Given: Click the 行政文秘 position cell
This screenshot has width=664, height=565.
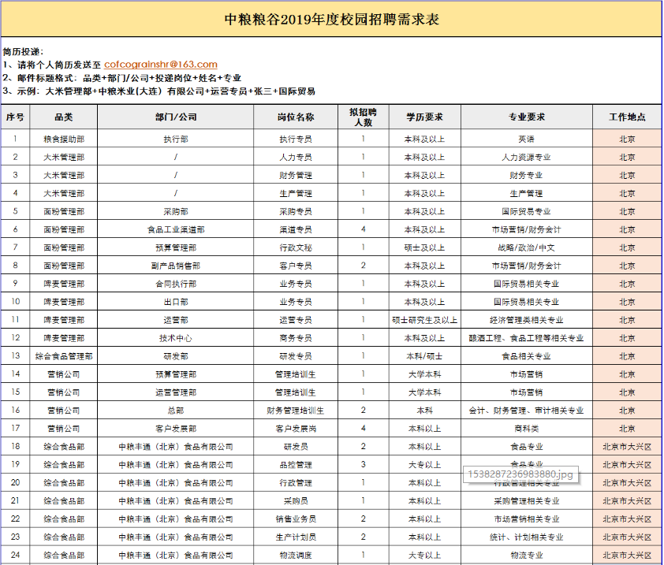Looking at the screenshot, I should click(x=296, y=247).
